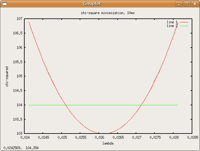
Task: Close the Gnuplot window
Action: (x=194, y=4)
